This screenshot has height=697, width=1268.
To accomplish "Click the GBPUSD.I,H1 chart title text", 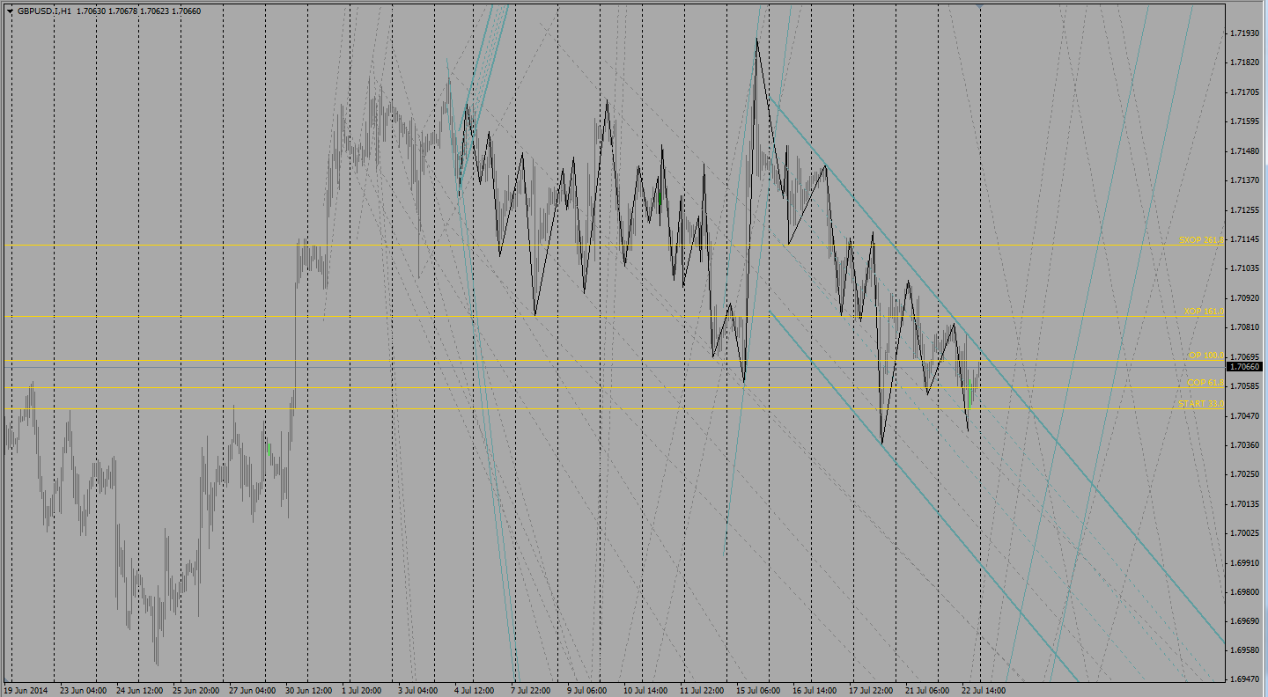I will point(44,11).
